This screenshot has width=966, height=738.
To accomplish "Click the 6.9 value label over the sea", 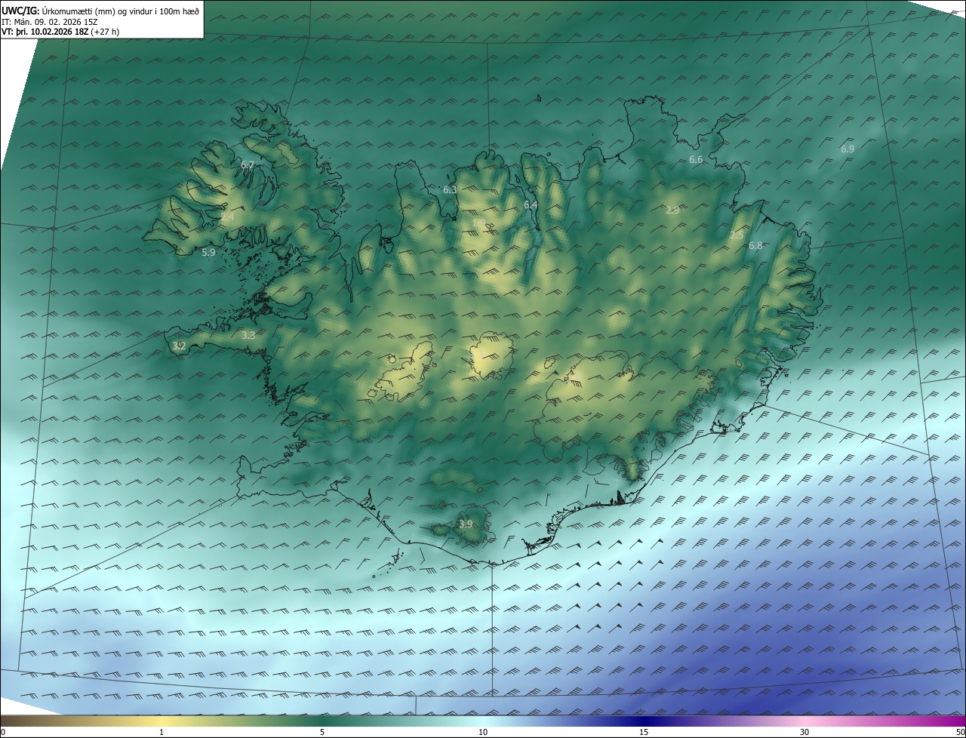I will click(848, 149).
